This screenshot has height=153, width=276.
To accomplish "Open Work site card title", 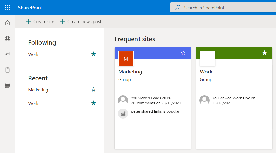I will pyautogui.click(x=206, y=72).
